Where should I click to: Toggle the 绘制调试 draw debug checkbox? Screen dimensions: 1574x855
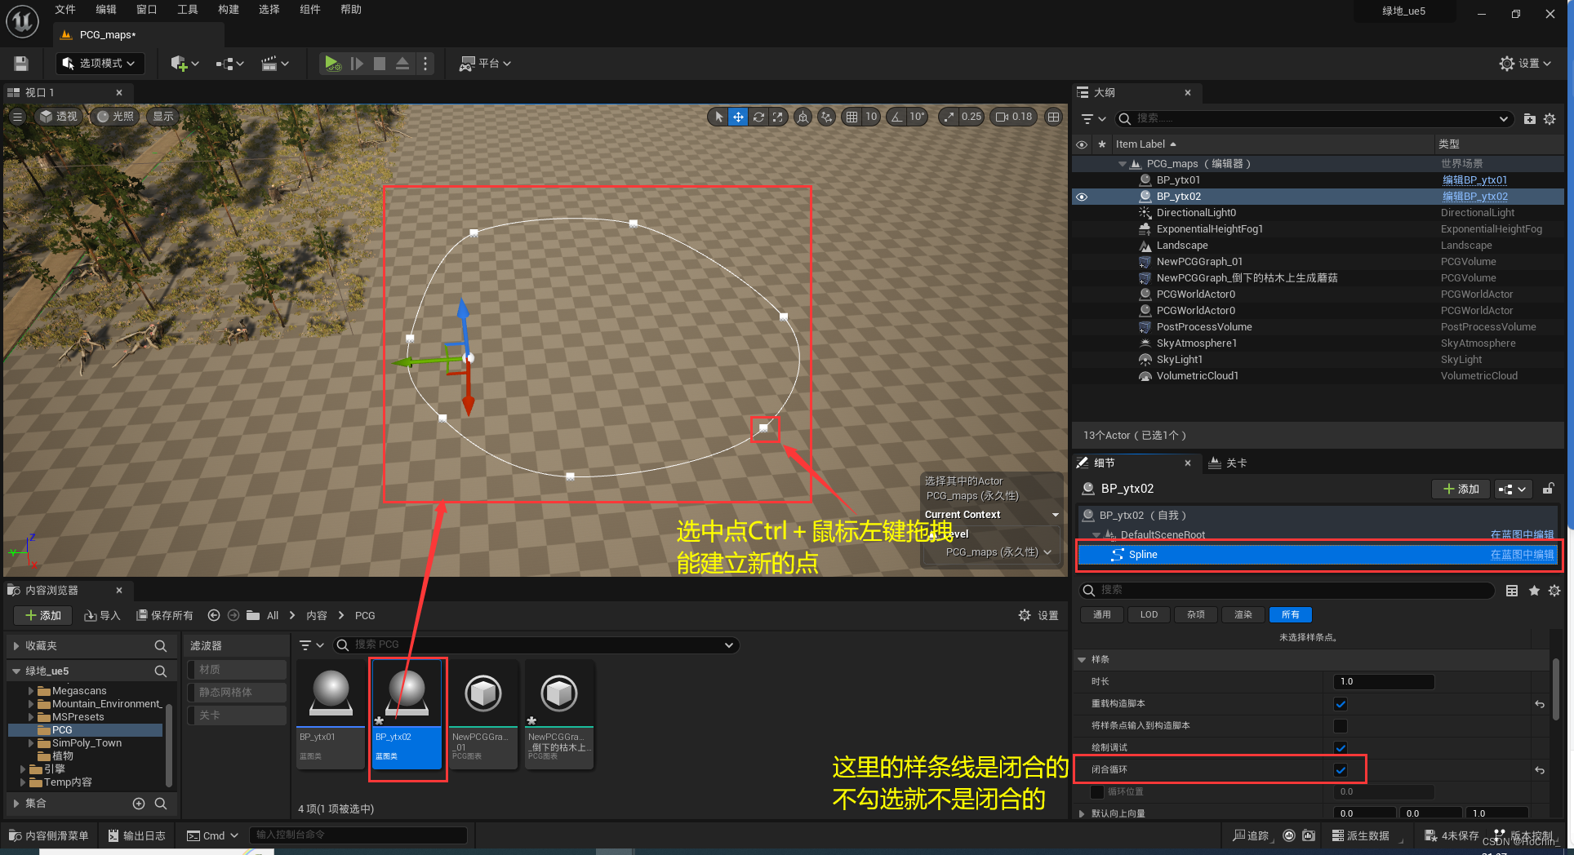pos(1341,748)
